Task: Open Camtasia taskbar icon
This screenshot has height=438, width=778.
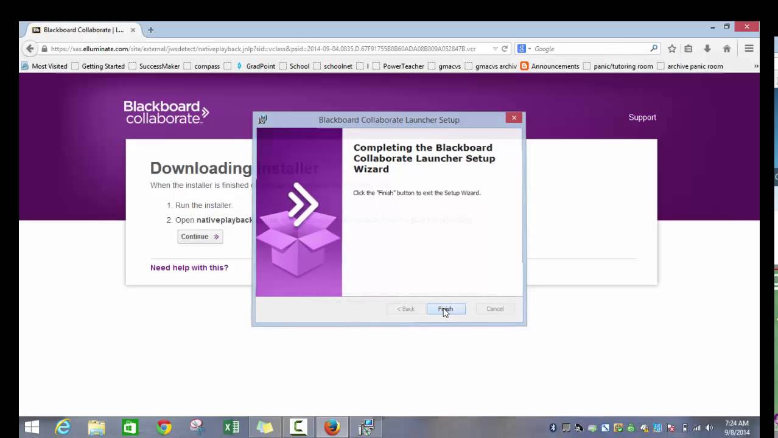Action: click(298, 427)
